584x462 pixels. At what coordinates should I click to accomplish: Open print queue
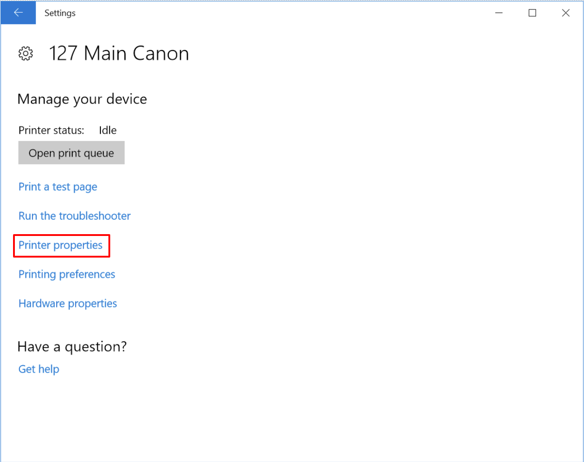point(72,153)
